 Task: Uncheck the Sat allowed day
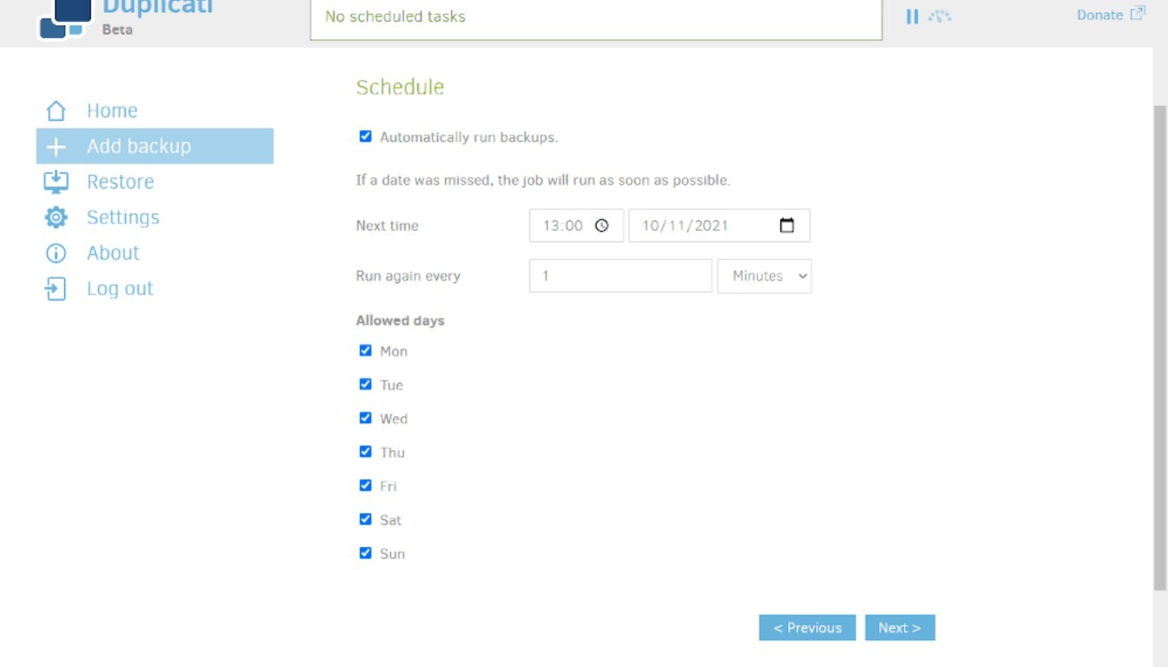[x=365, y=519]
